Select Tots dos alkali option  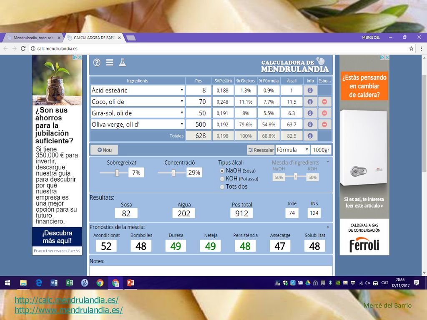222,187
